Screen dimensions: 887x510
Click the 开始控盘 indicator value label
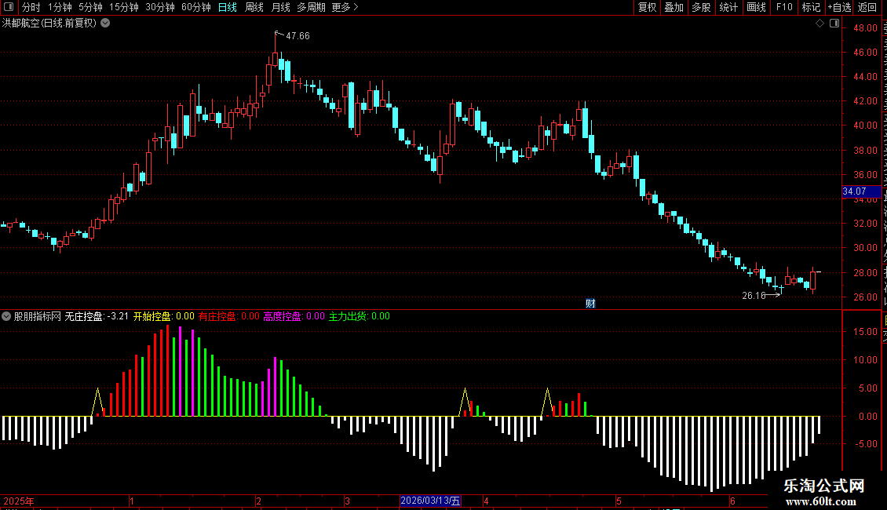[x=163, y=317]
